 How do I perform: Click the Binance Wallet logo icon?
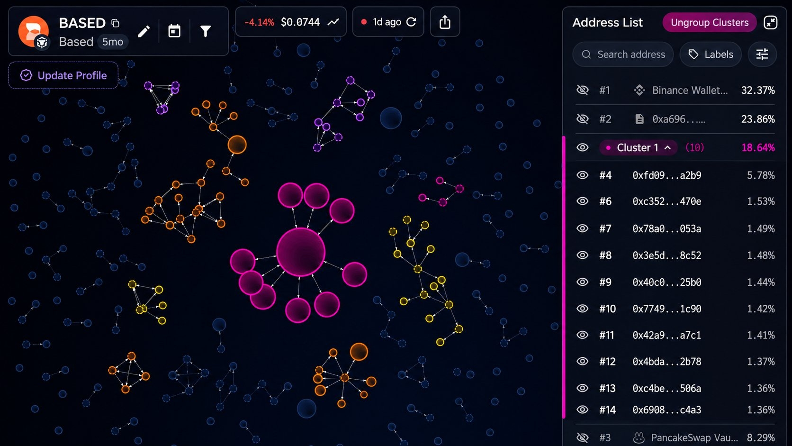[x=639, y=90]
